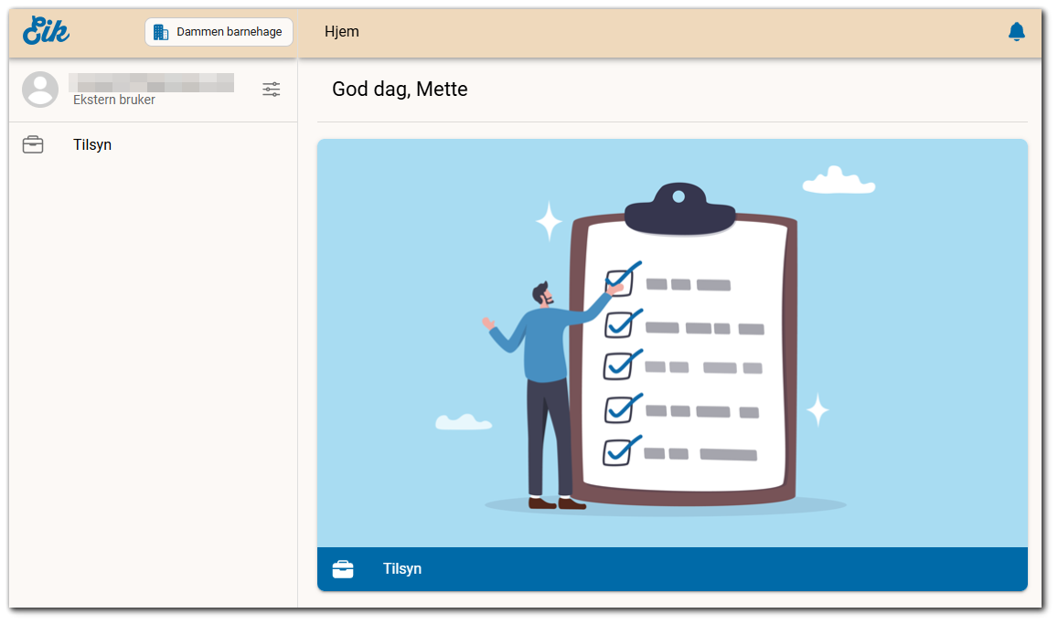Go to Hjem in the top bar
The width and height of the screenshot is (1058, 624).
click(342, 32)
